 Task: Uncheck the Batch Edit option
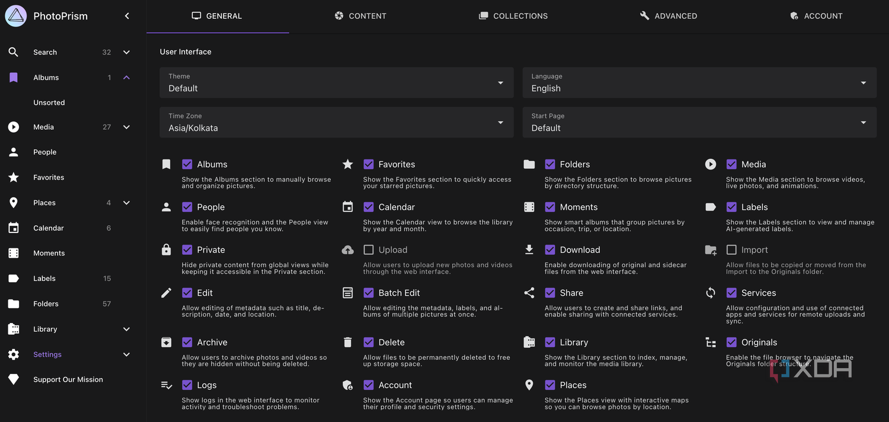click(369, 293)
